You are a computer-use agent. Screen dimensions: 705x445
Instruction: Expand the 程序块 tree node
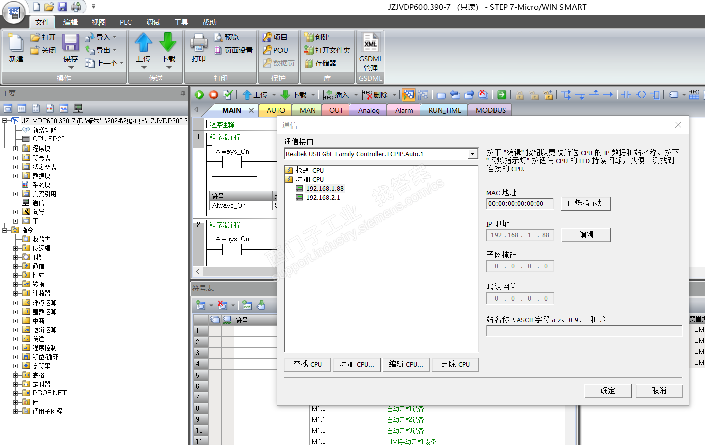(15, 149)
